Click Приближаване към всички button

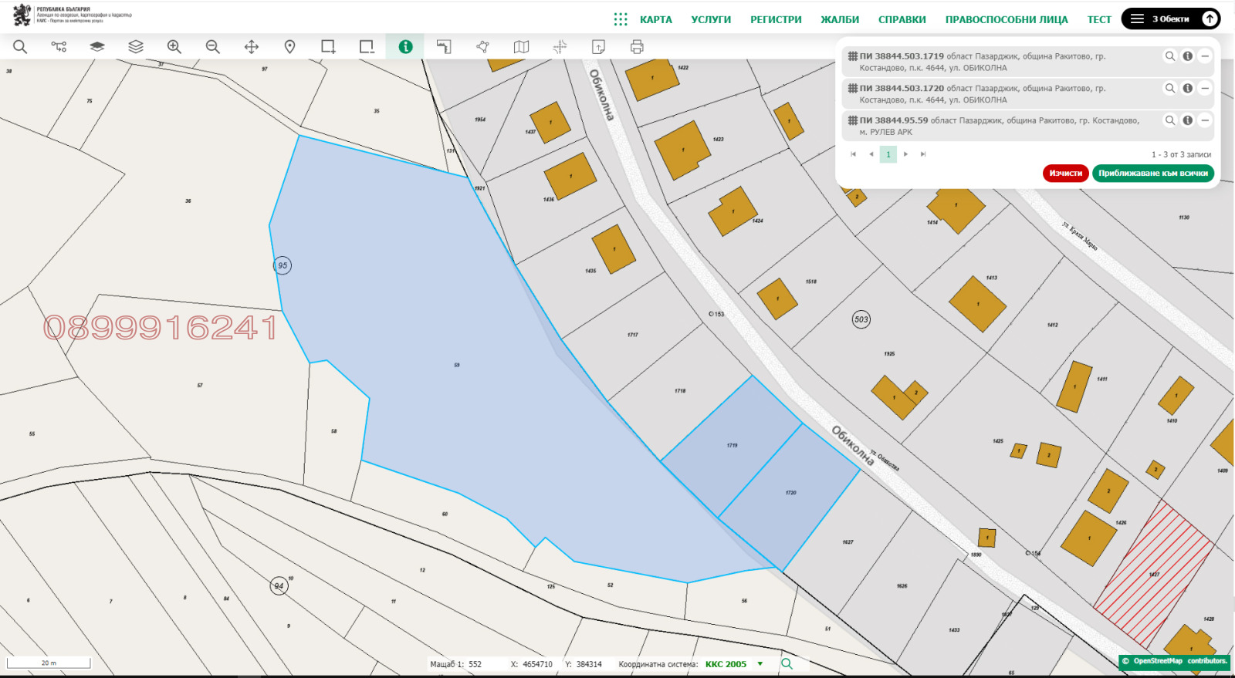[x=1153, y=174]
